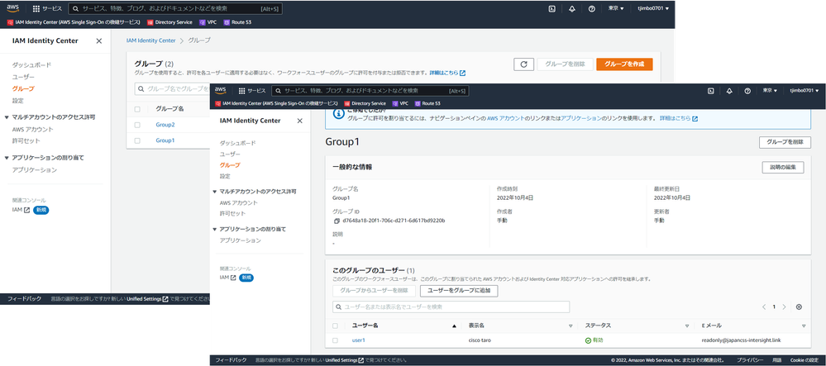Open notifications bell in back window header
This screenshot has width=826, height=366.
tap(572, 9)
